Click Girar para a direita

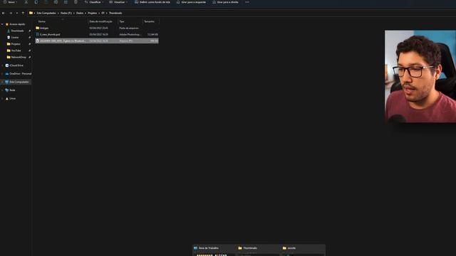[225, 2]
